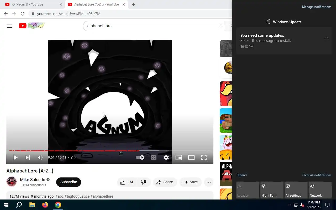The height and width of the screenshot is (210, 336).
Task: Clear the search box text
Action: (220, 26)
